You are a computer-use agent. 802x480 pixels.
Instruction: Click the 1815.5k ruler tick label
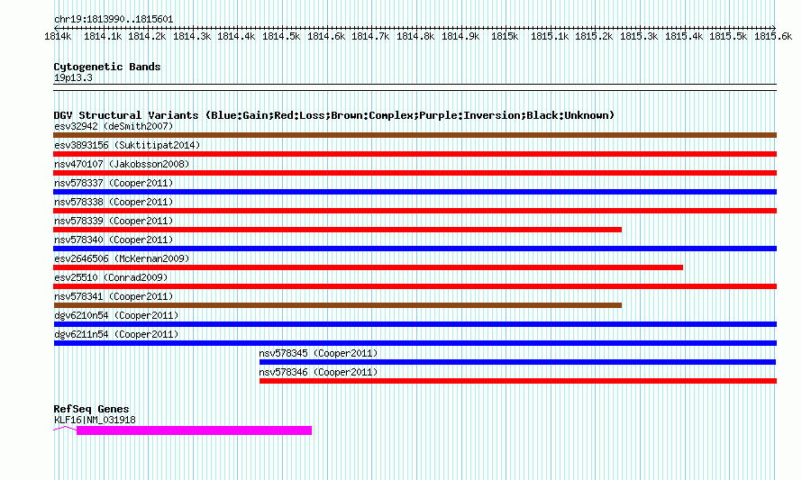(728, 36)
